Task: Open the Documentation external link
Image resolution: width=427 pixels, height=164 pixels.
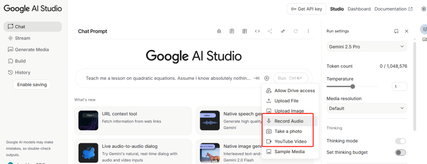Action: point(394,9)
